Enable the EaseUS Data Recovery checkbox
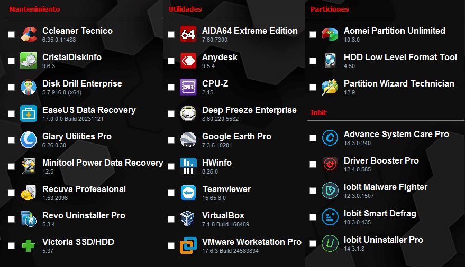The width and height of the screenshot is (465, 267). (11, 113)
